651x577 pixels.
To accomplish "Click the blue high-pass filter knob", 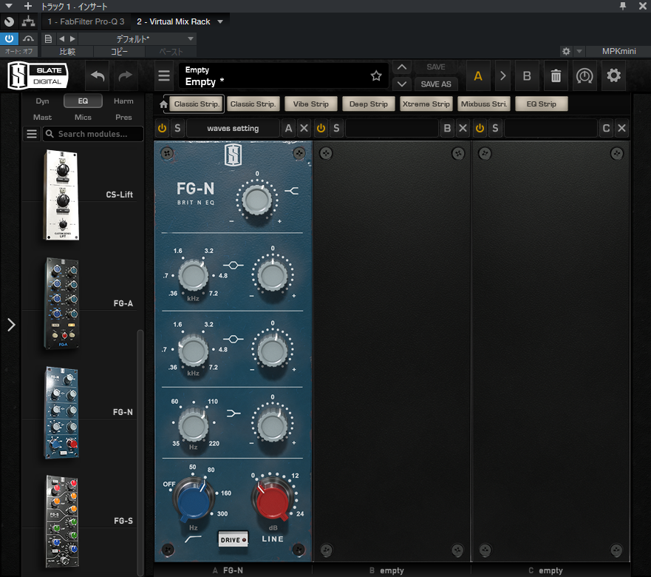I will click(x=193, y=499).
